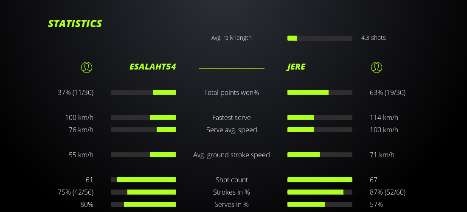467x212 pixels.
Task: Click the Avg. rally length bar
Action: tap(320, 38)
